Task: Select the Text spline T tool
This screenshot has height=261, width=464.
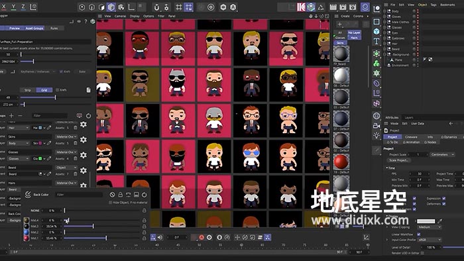Action: (377, 41)
